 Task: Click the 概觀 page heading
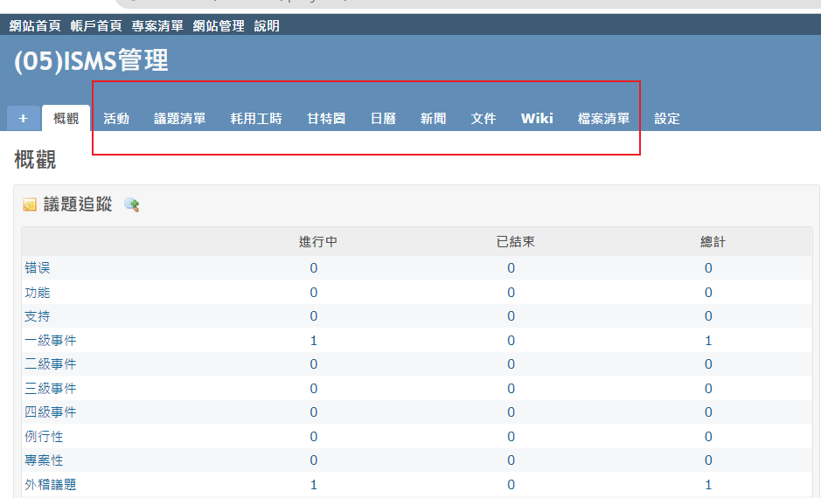coord(35,160)
